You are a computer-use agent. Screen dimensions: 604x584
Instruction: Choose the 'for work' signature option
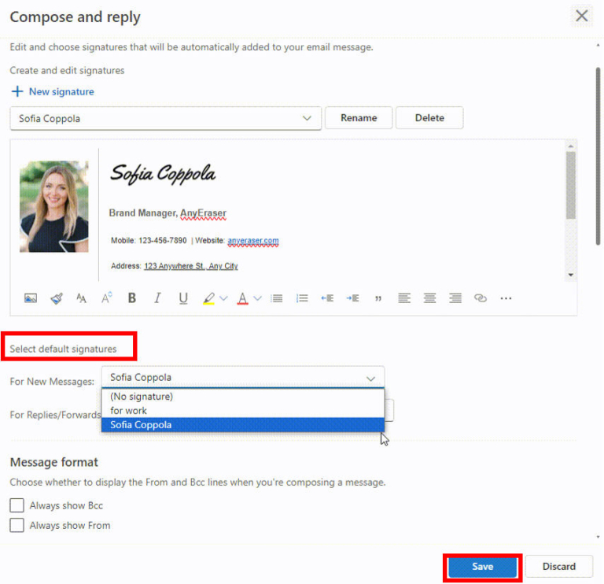tap(243, 411)
